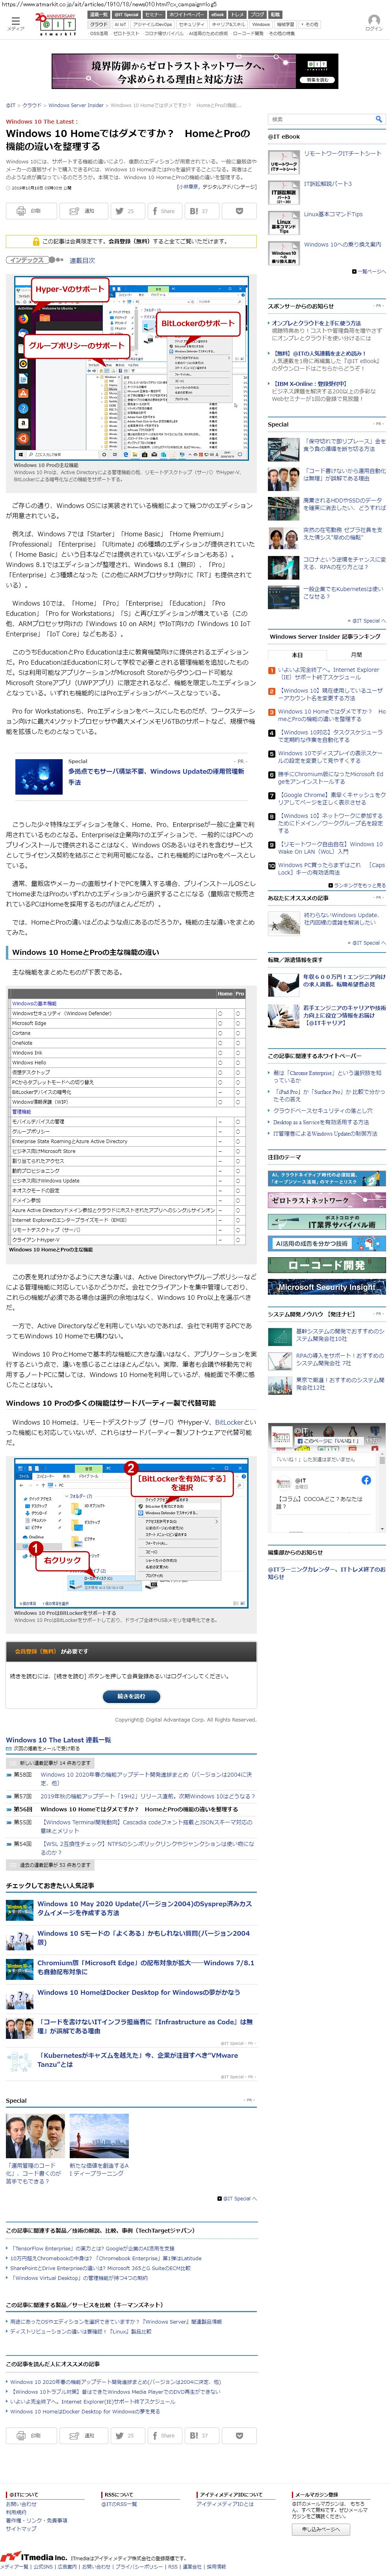Open the ローコード開発 feature link in subnav

point(248,33)
